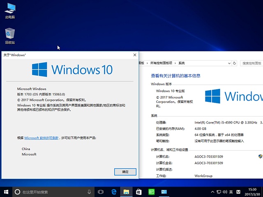The height and width of the screenshot is (197, 263).
Task: Expand the arrow after 所有控制面板项 breadcrumb
Action: [x=175, y=63]
